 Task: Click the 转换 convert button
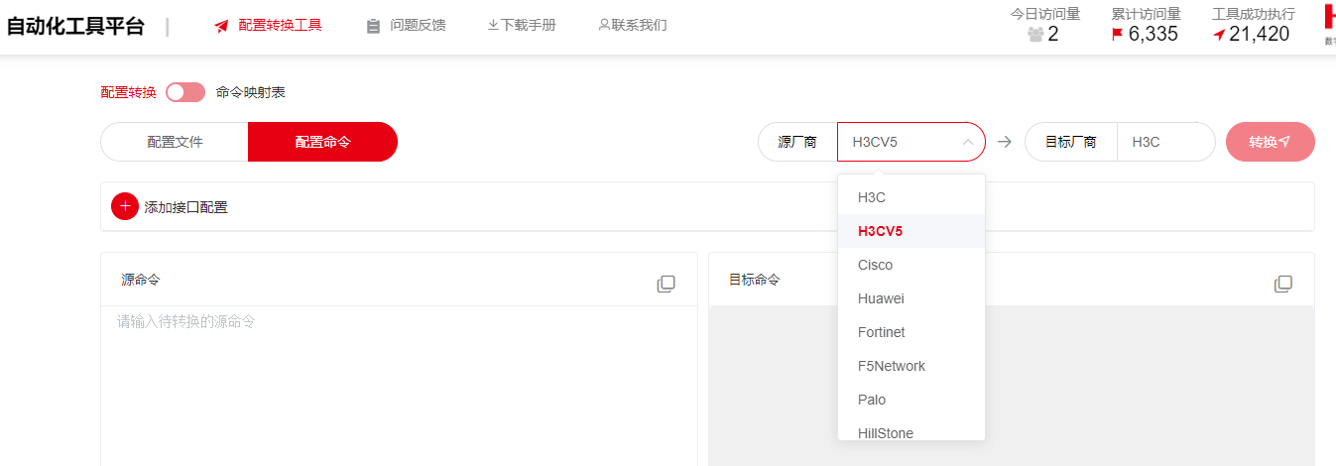tap(1271, 142)
